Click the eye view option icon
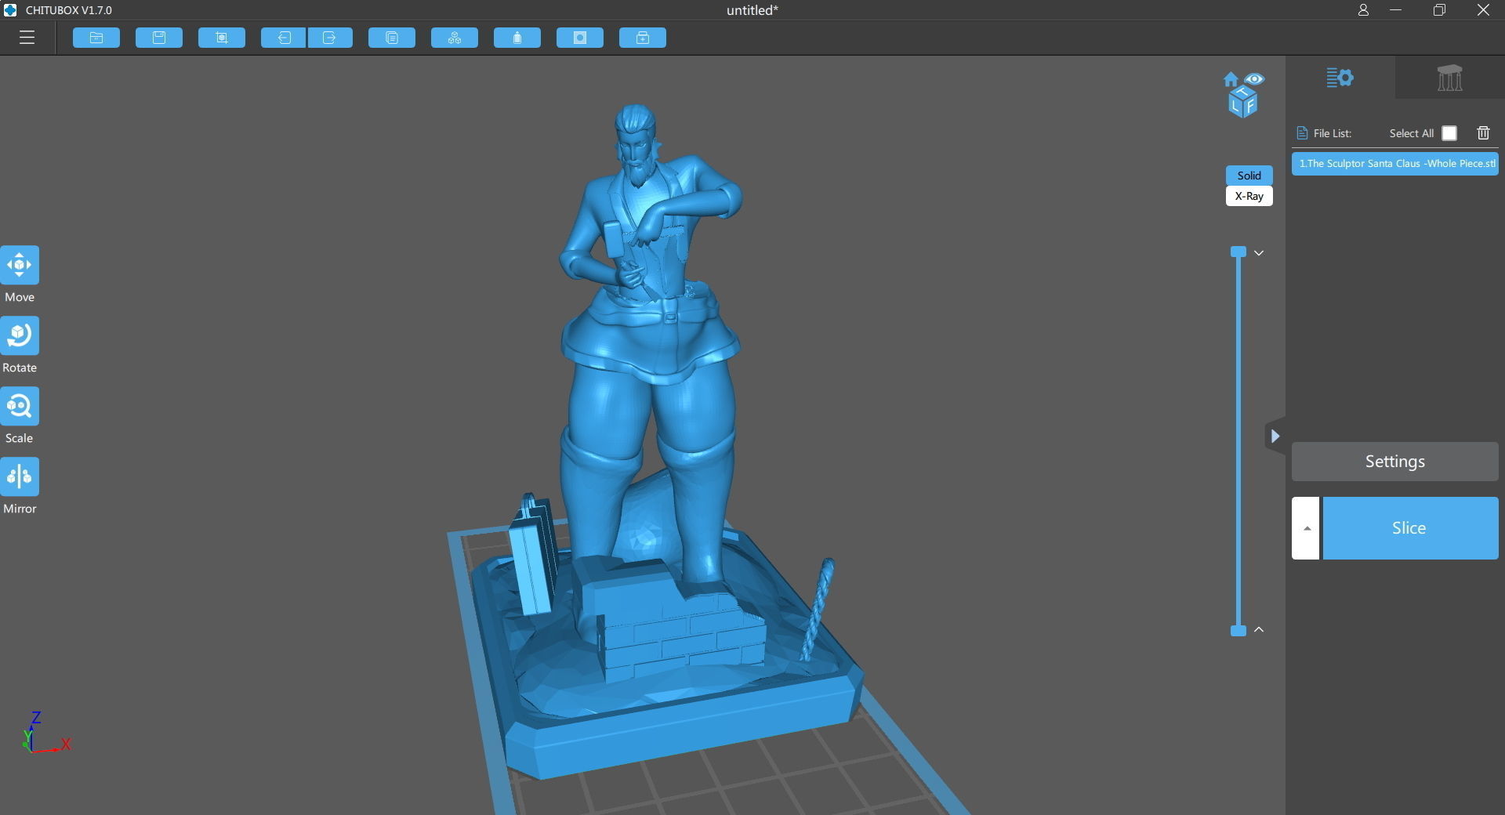 (x=1254, y=78)
